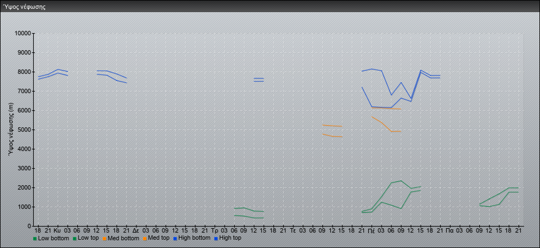540x248 pixels.
Task: Click the green Low top color swatch
Action: [75, 239]
